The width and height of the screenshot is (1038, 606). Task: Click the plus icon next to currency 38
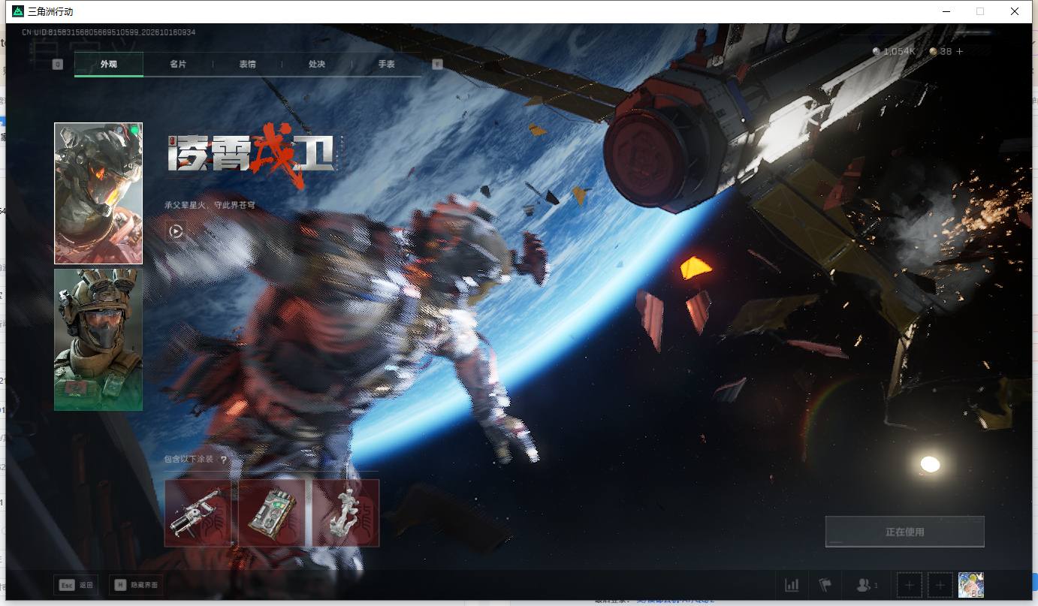tap(959, 51)
